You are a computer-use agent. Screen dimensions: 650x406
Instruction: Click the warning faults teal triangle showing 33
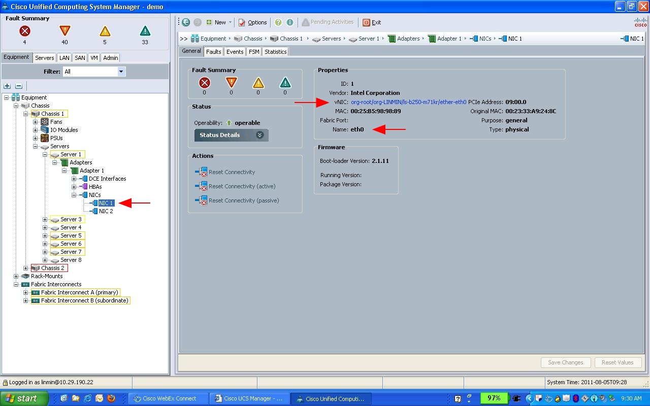click(x=145, y=31)
